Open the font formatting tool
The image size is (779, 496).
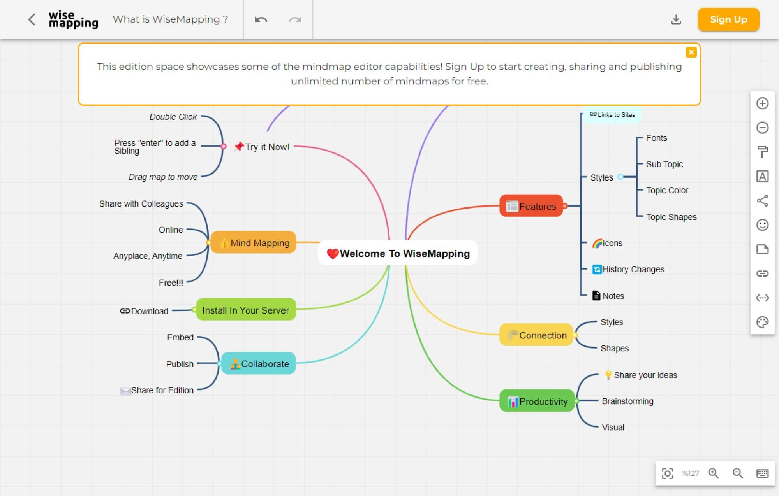click(763, 177)
